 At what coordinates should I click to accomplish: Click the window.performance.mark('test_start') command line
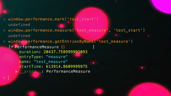click(x=53, y=19)
